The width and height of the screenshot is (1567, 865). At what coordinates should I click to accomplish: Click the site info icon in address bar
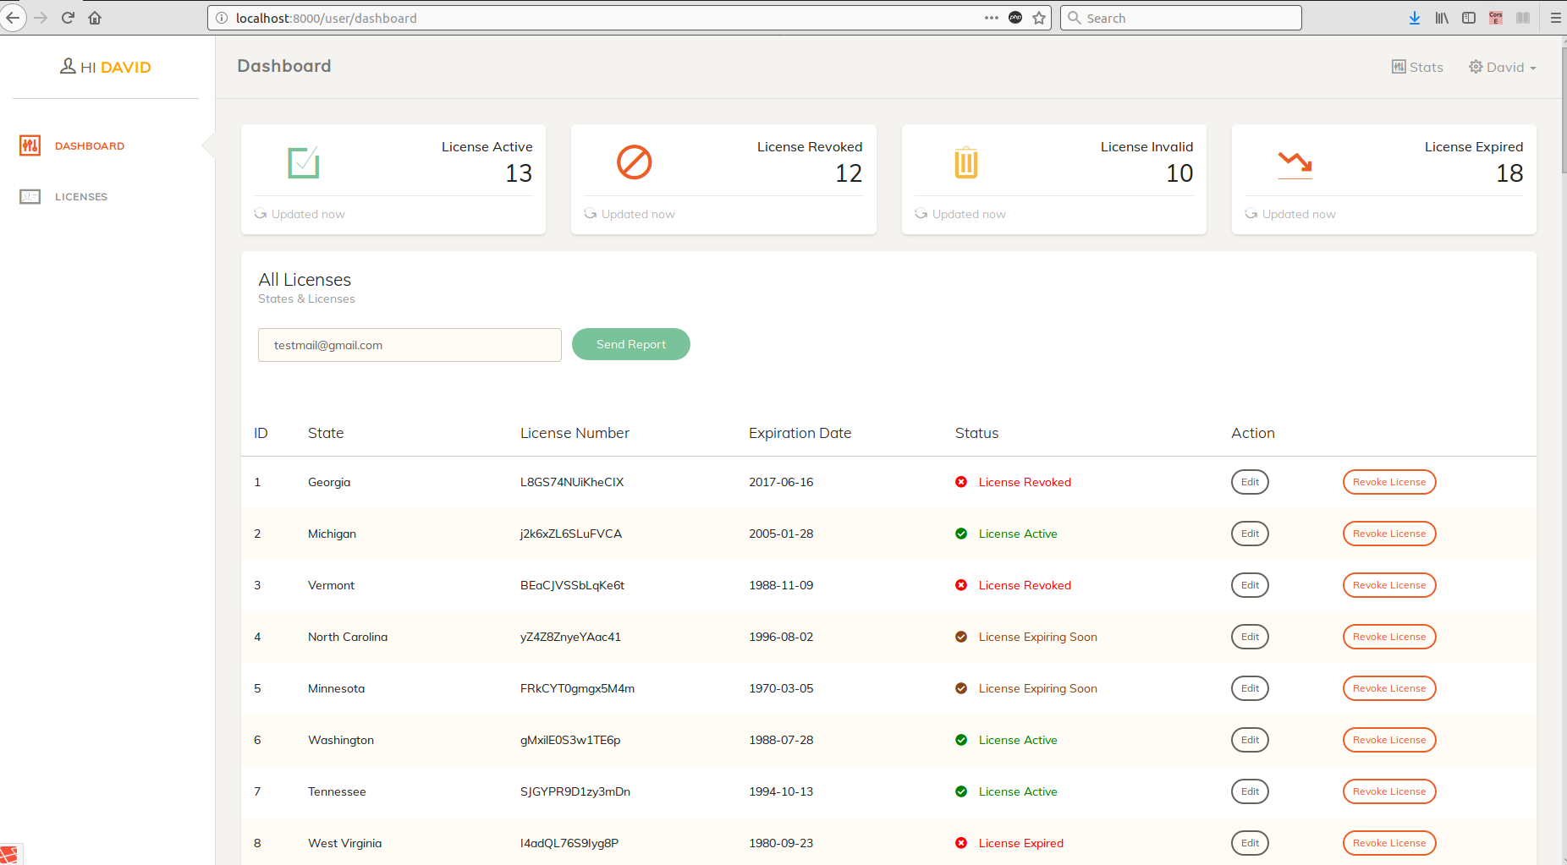pos(222,18)
